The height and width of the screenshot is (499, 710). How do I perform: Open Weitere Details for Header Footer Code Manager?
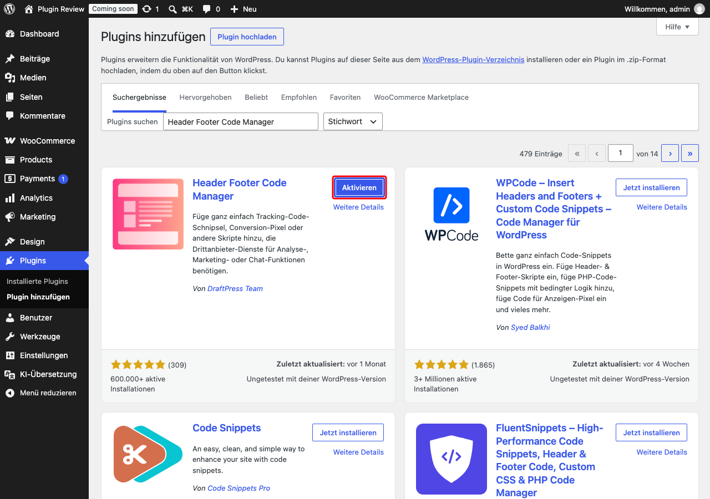(x=358, y=207)
